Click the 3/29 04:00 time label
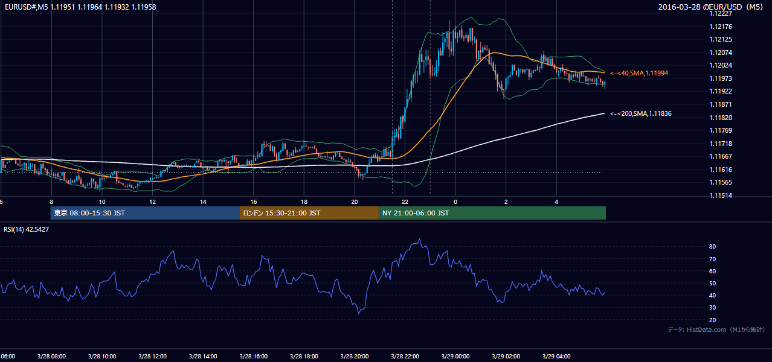Image resolution: width=772 pixels, height=362 pixels. 556,356
